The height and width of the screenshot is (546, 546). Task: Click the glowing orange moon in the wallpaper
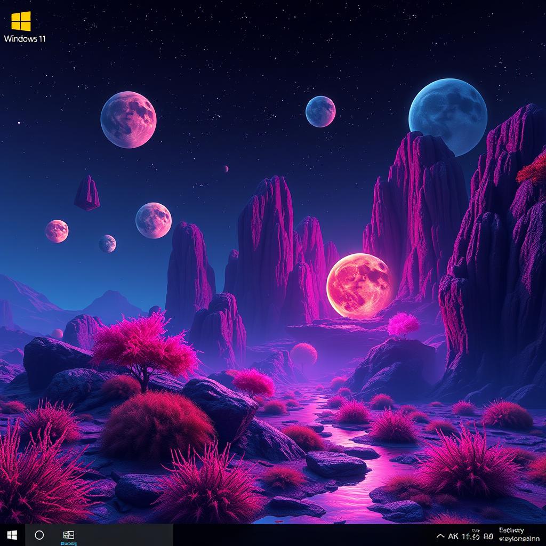[x=359, y=284]
